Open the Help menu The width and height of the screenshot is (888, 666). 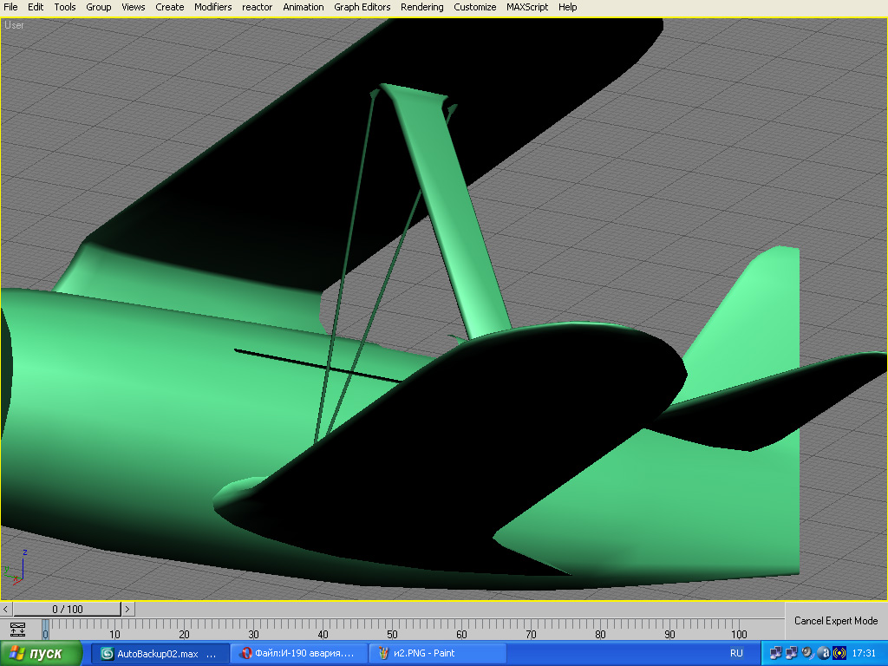point(567,7)
